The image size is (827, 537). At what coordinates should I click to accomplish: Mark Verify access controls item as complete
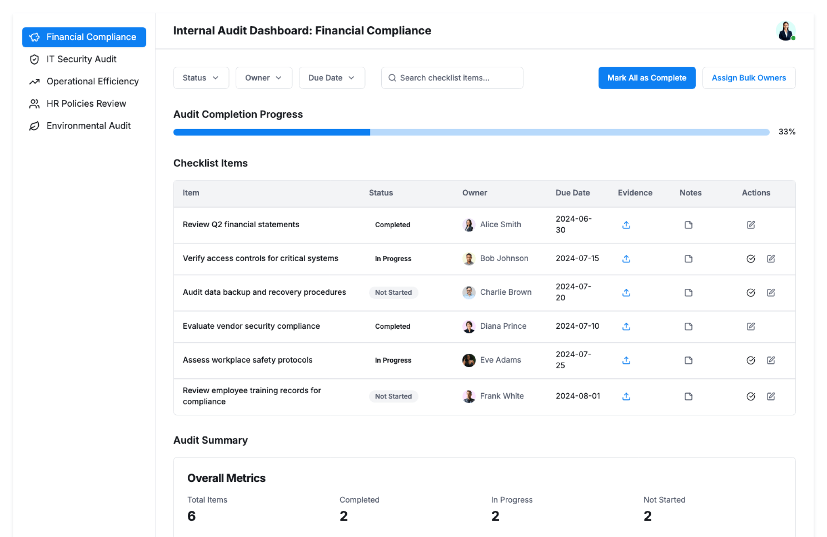[x=750, y=259]
